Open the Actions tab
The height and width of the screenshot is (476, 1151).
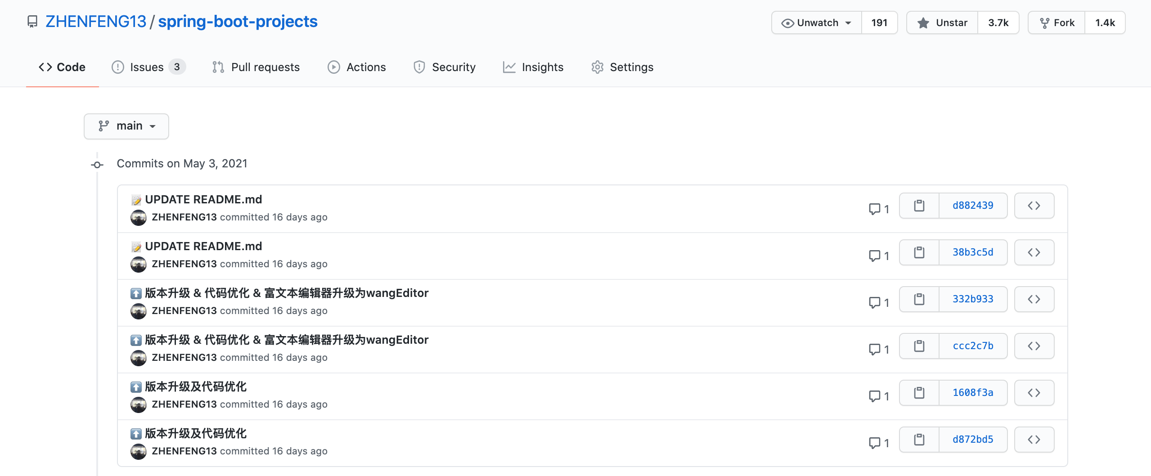pyautogui.click(x=357, y=67)
